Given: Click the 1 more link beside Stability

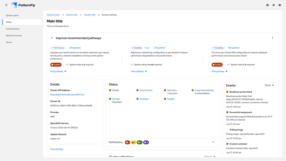Looking at the screenshot, I should 147,48.
